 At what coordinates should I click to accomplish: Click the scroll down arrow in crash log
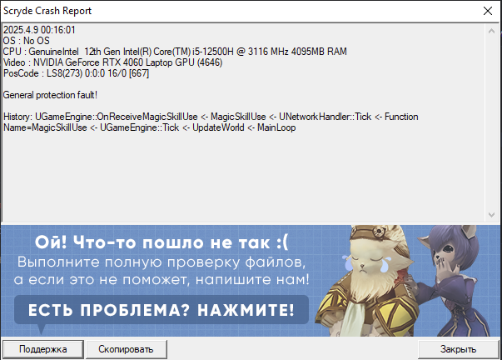pos(491,215)
